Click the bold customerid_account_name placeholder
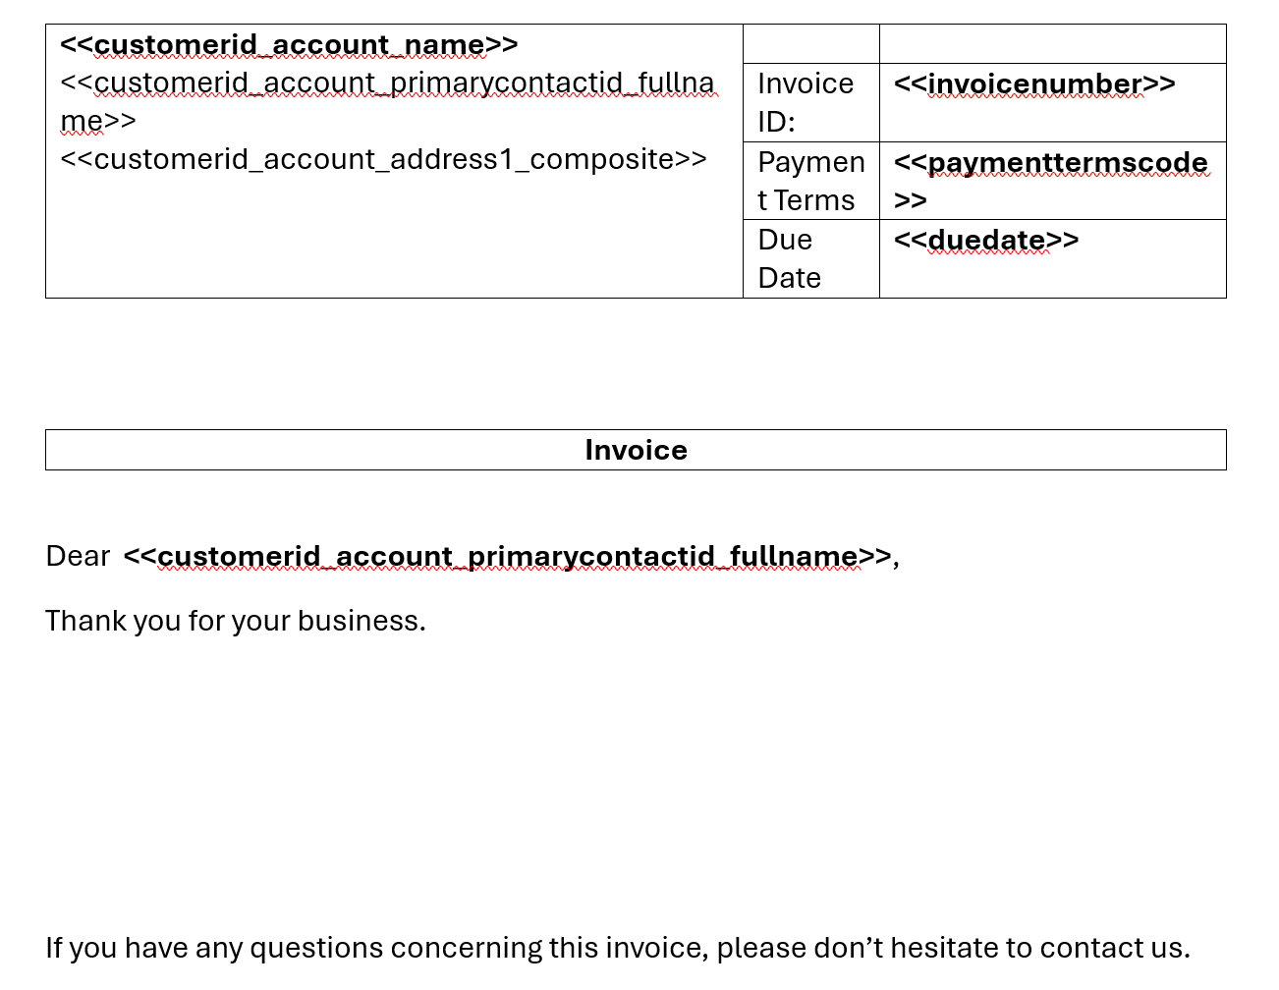 [289, 45]
